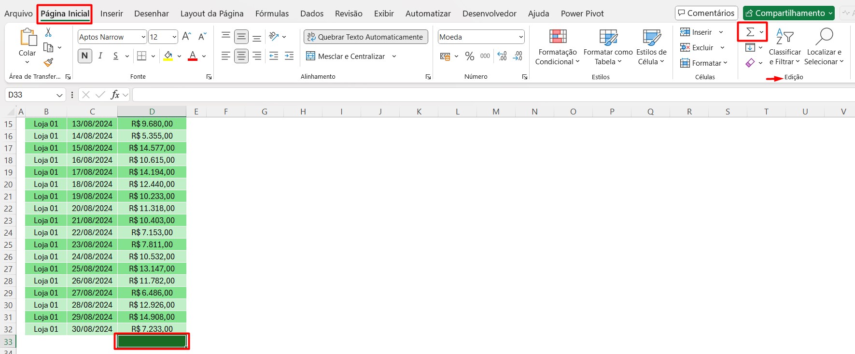Expand the Name Box dropdown

coord(59,95)
